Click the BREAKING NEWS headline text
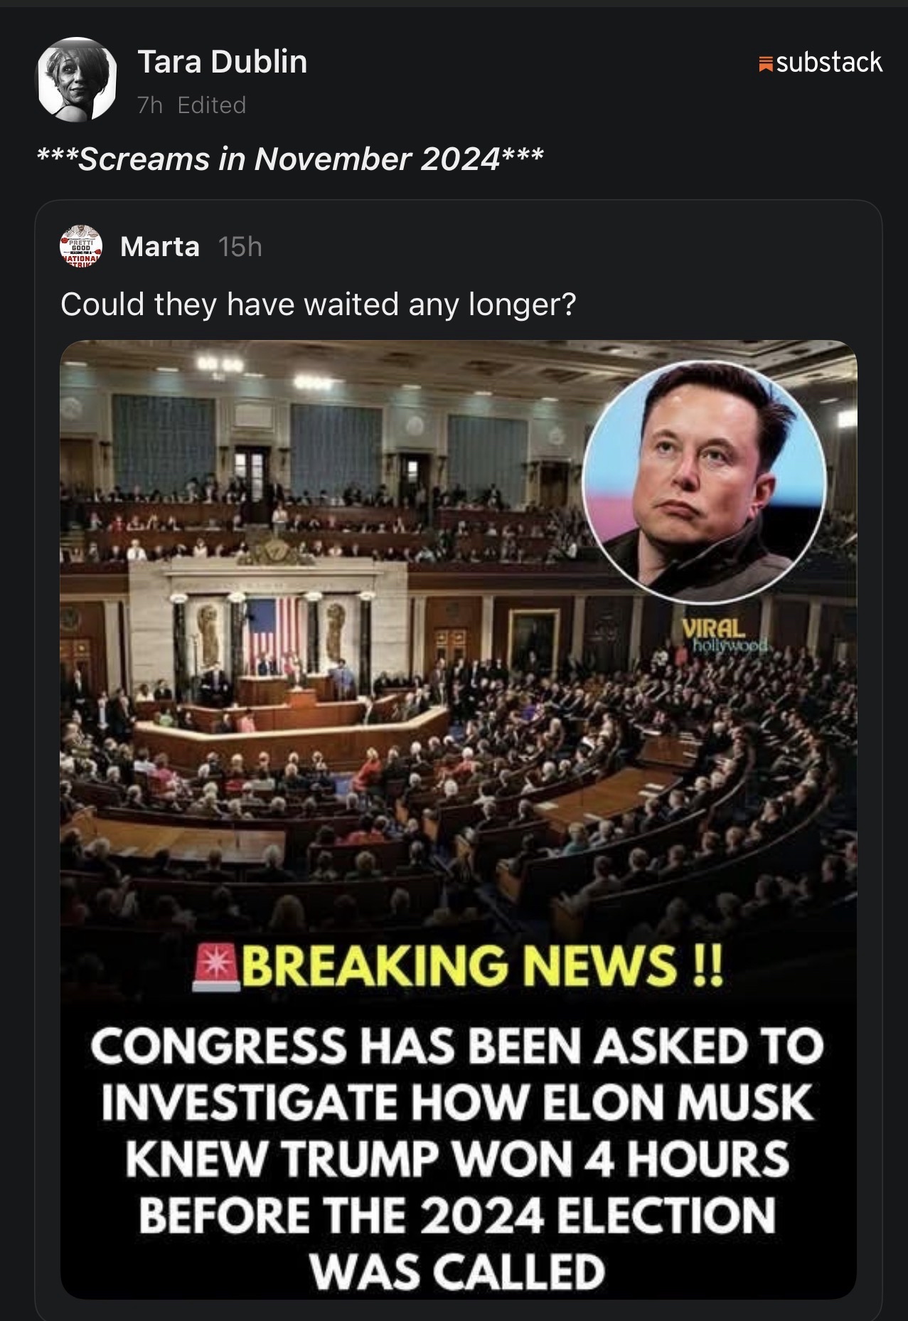908x1321 pixels. [481, 966]
